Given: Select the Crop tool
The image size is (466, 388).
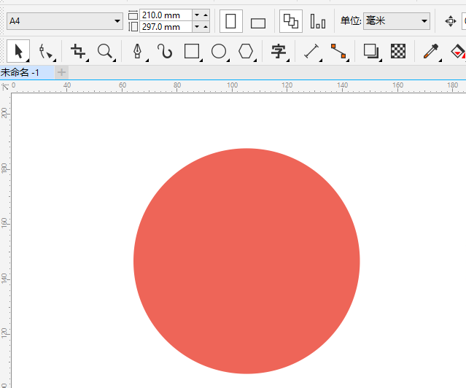Looking at the screenshot, I should (x=78, y=51).
